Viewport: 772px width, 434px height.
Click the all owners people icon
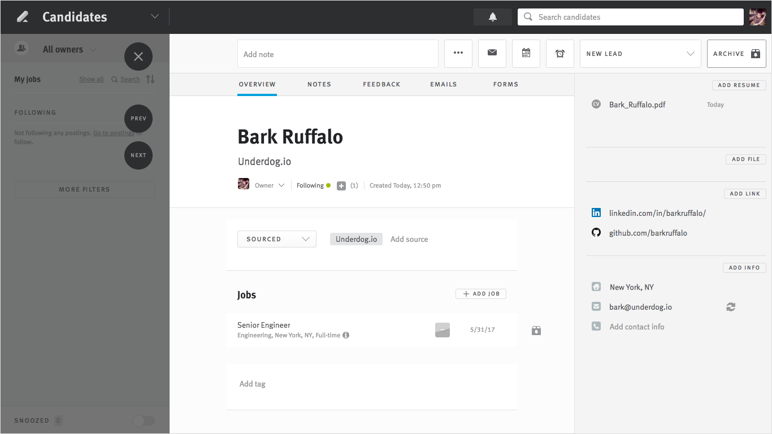(x=21, y=49)
